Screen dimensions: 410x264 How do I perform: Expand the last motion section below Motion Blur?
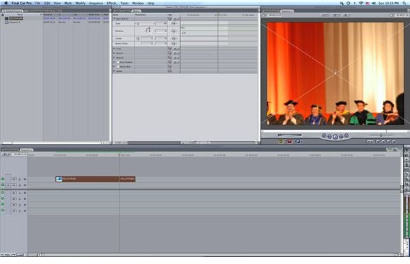(114, 71)
